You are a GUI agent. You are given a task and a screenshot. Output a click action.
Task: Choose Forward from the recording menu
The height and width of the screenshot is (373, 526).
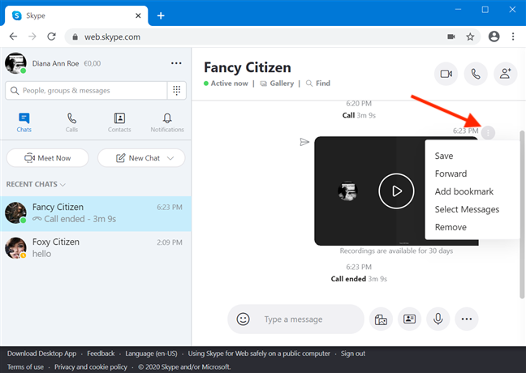point(451,174)
